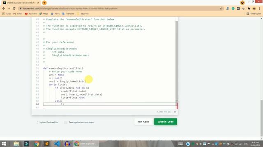Open the taskbar clock and date
The image size is (263, 147).
tap(255, 144)
